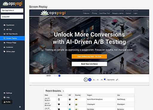The width and height of the screenshot is (153, 110).
Task: Collapse the Recent Sessions chevron
Action: click(x=63, y=91)
